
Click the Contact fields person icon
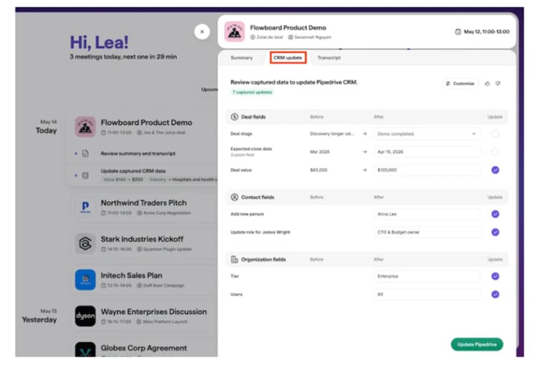234,197
